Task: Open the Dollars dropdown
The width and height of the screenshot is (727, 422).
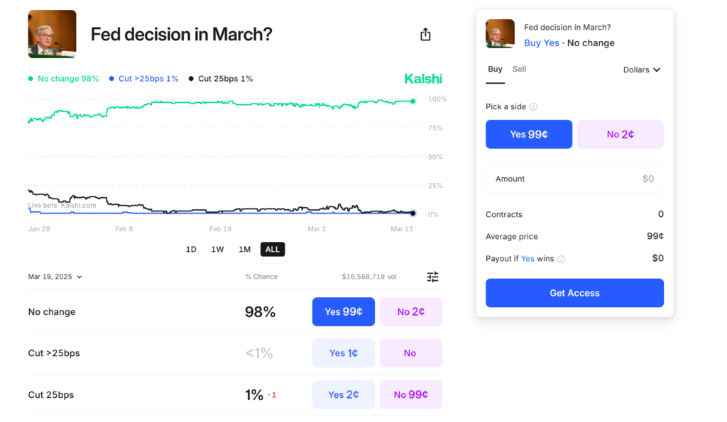Action: coord(642,70)
